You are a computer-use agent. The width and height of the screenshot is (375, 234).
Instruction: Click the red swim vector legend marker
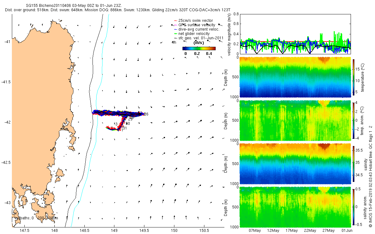tap(175, 21)
